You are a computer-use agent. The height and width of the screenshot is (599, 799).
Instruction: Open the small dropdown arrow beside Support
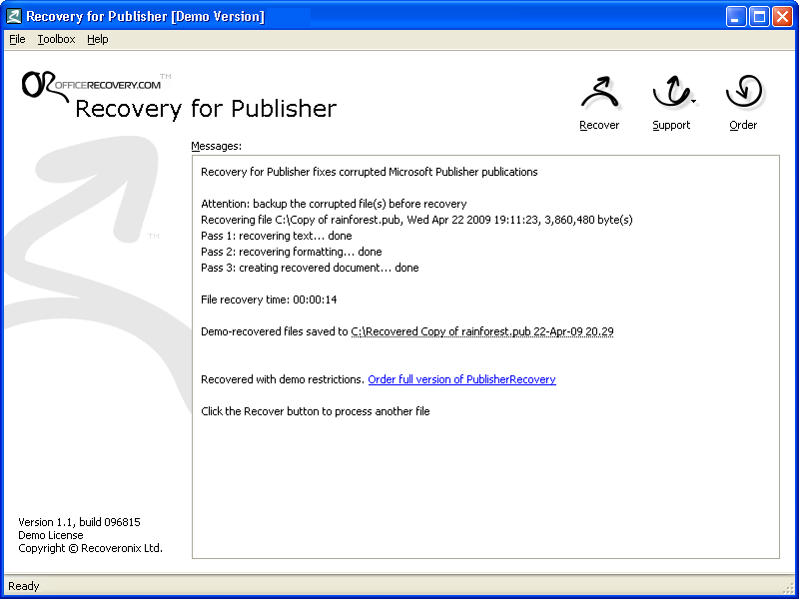tap(693, 102)
